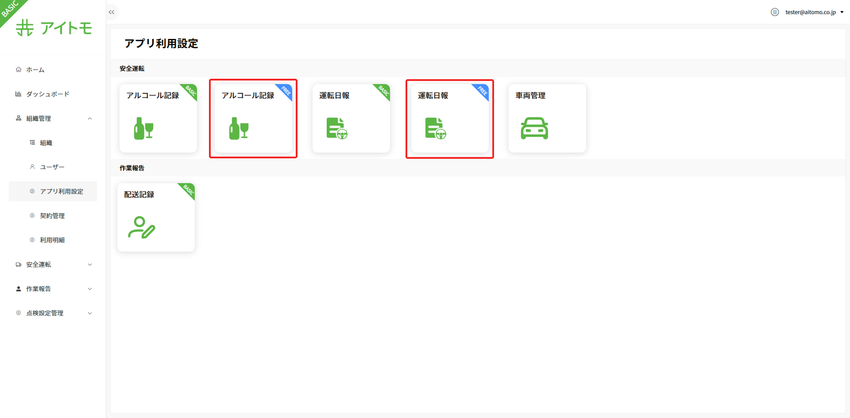
Task: Go to ホーム in the sidebar
Action: pyautogui.click(x=35, y=70)
